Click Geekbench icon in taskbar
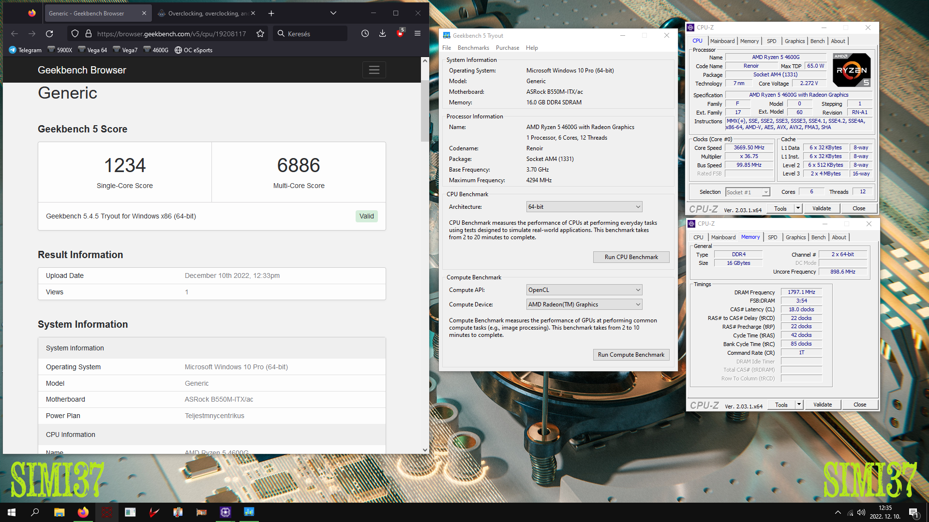The height and width of the screenshot is (522, 929). pyautogui.click(x=249, y=512)
